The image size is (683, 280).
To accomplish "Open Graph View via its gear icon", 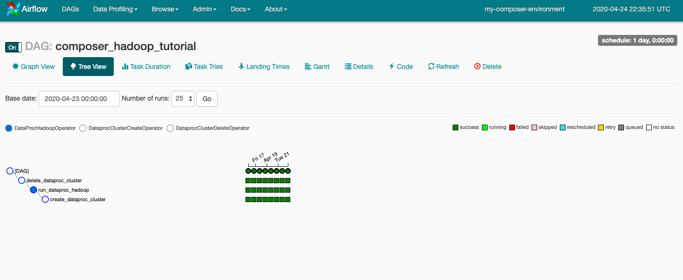I will 16,67.
